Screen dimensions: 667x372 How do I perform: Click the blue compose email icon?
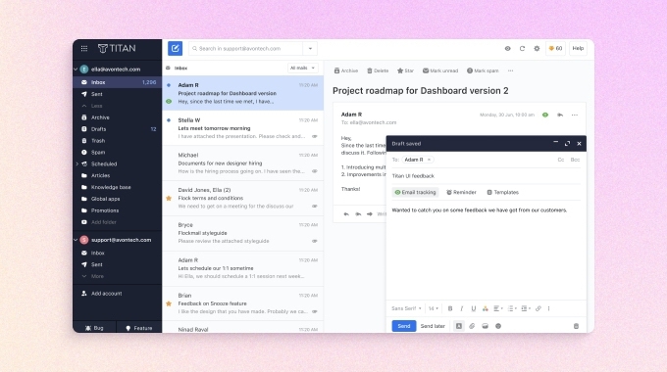(x=175, y=48)
